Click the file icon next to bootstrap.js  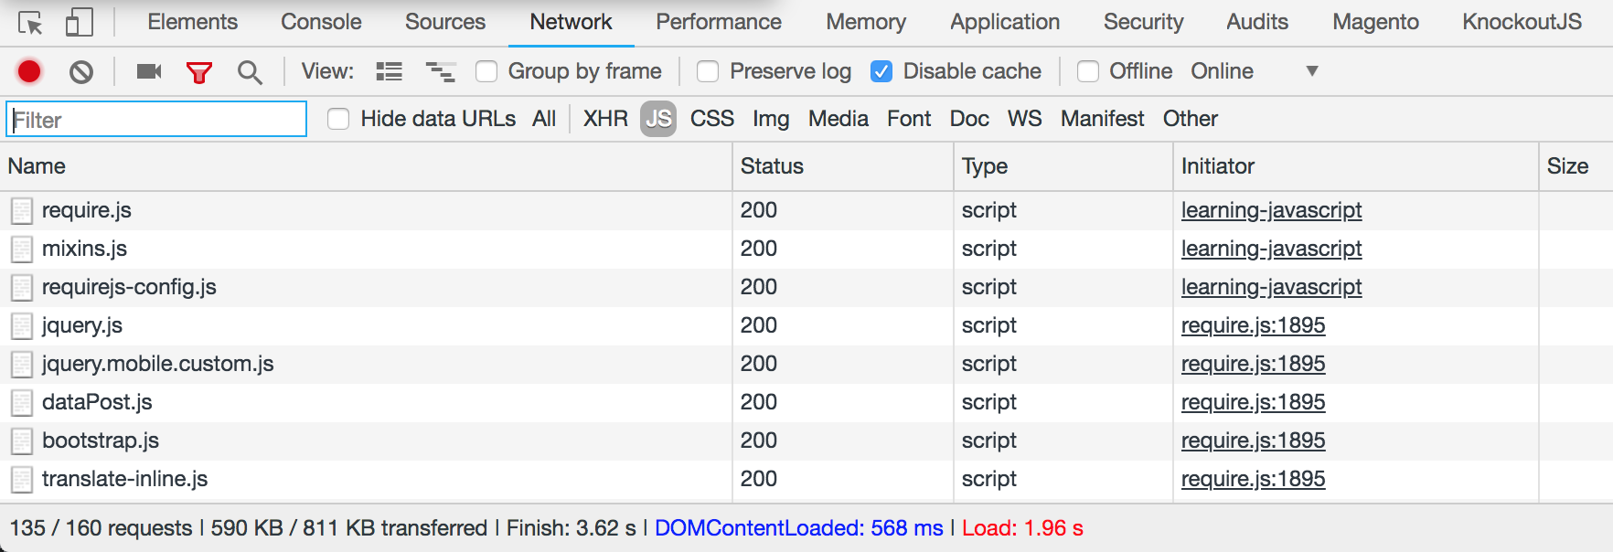[22, 441]
